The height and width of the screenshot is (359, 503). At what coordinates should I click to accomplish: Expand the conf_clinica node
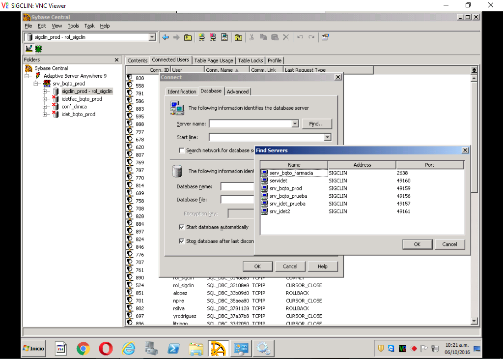[x=45, y=107]
